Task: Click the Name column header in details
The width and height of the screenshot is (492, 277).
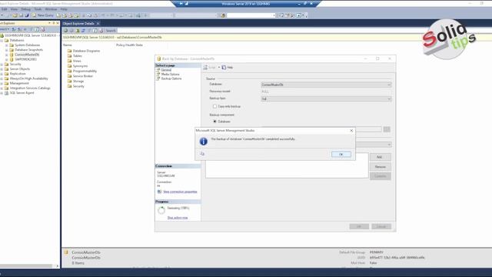Action: point(68,45)
